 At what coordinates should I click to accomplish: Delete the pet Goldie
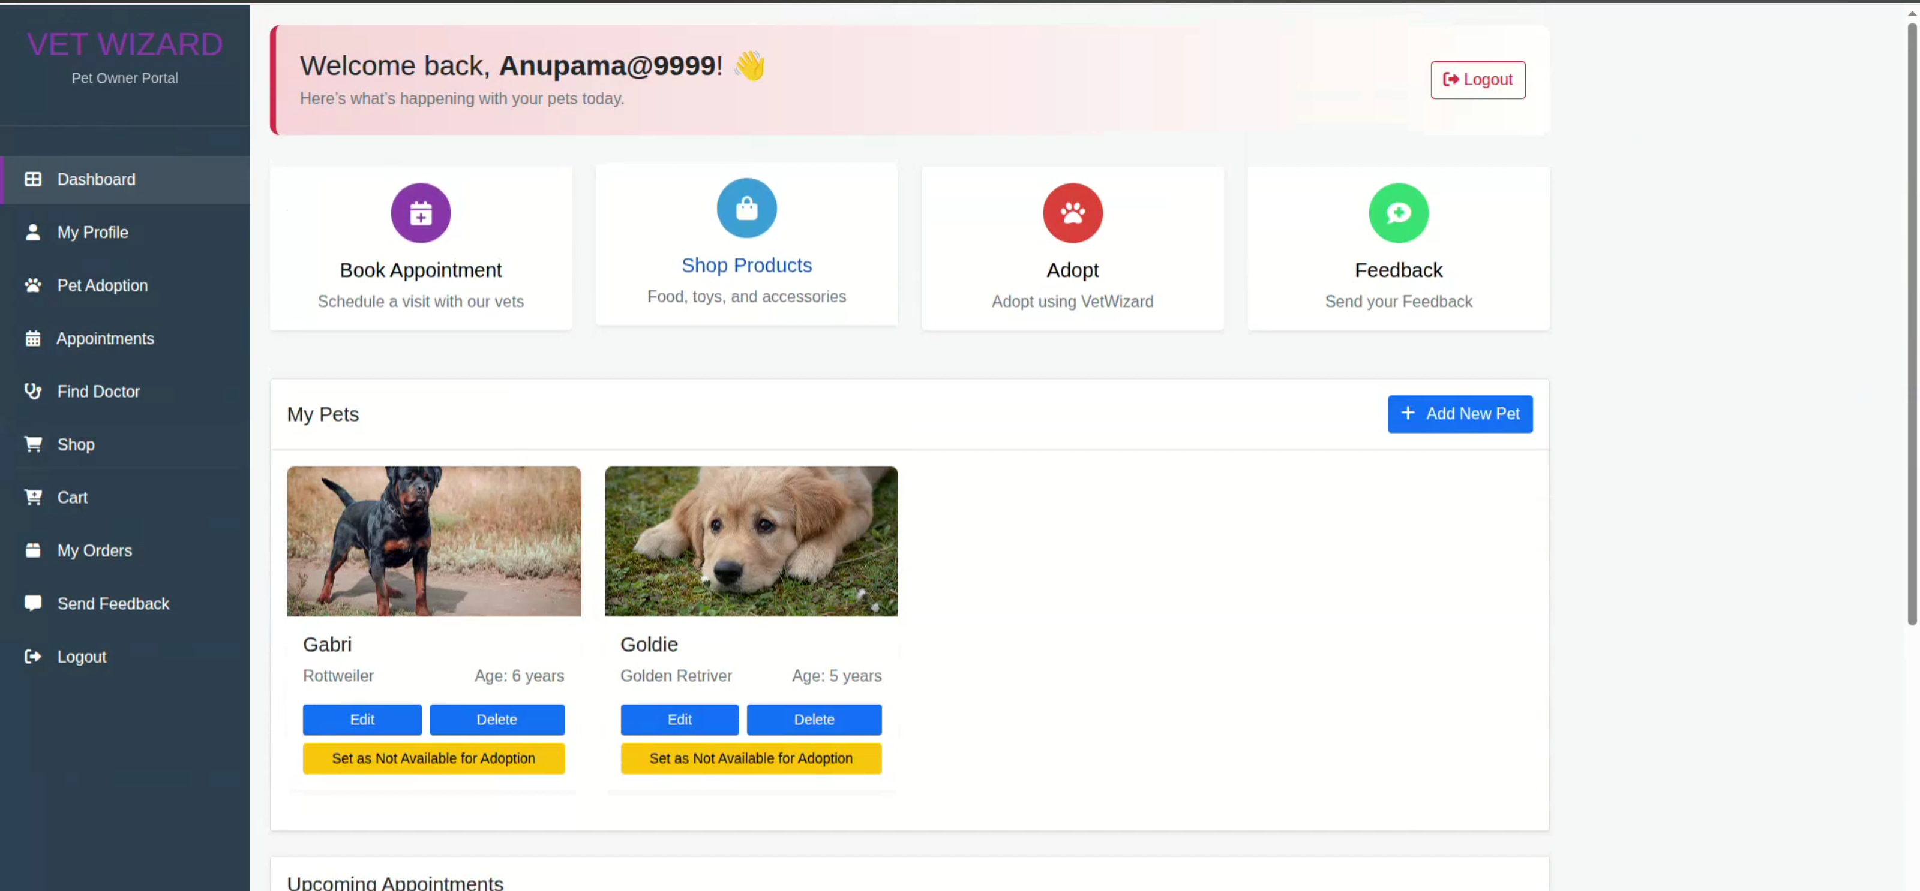814,719
